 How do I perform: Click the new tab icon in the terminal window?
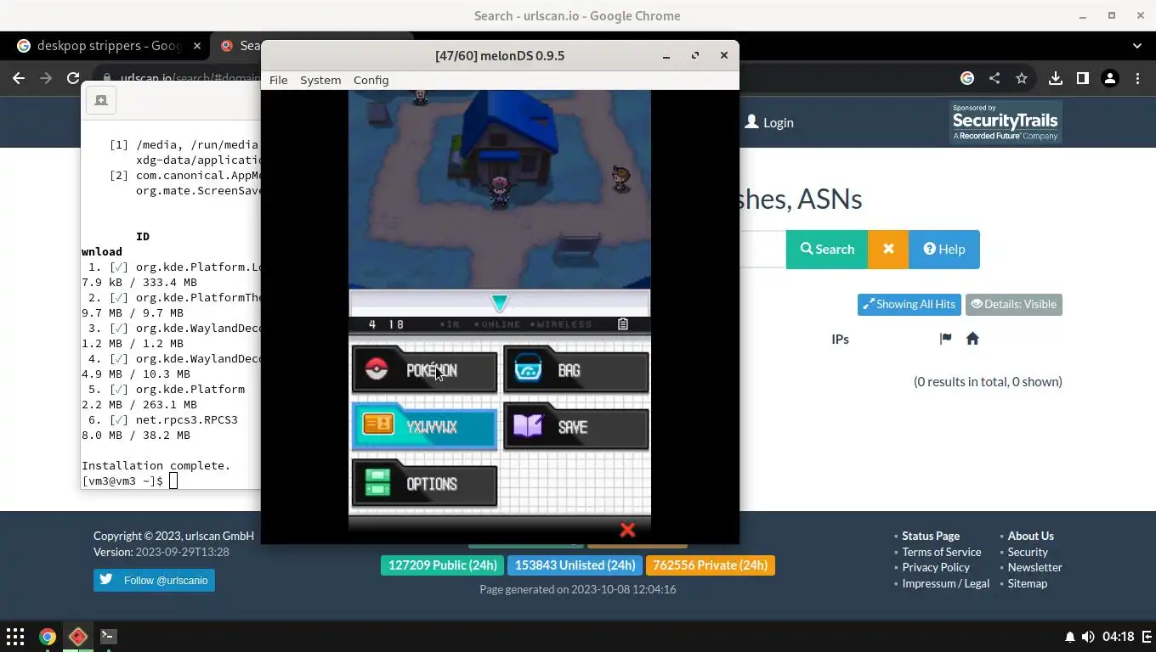coord(101,100)
